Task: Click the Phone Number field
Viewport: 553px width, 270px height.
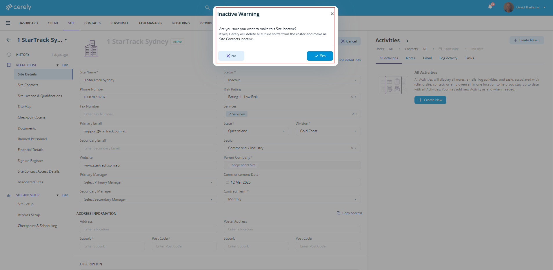Action: (148, 97)
